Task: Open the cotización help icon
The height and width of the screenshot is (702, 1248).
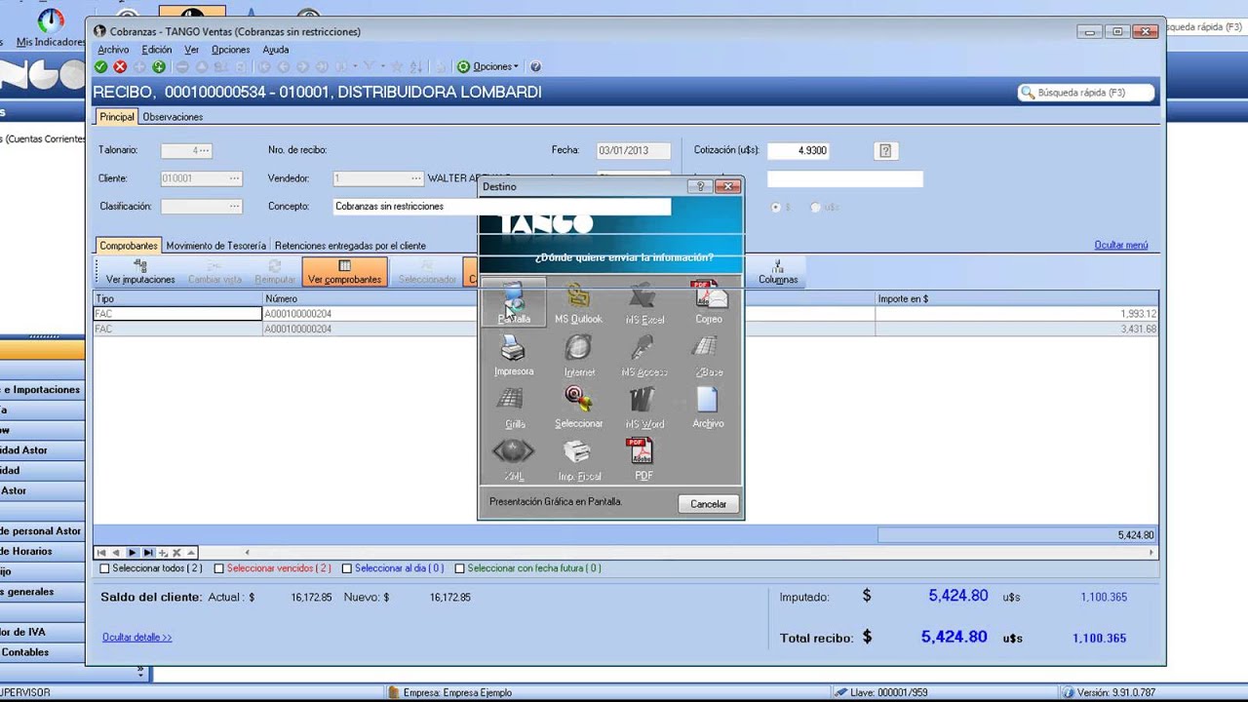Action: tap(885, 151)
